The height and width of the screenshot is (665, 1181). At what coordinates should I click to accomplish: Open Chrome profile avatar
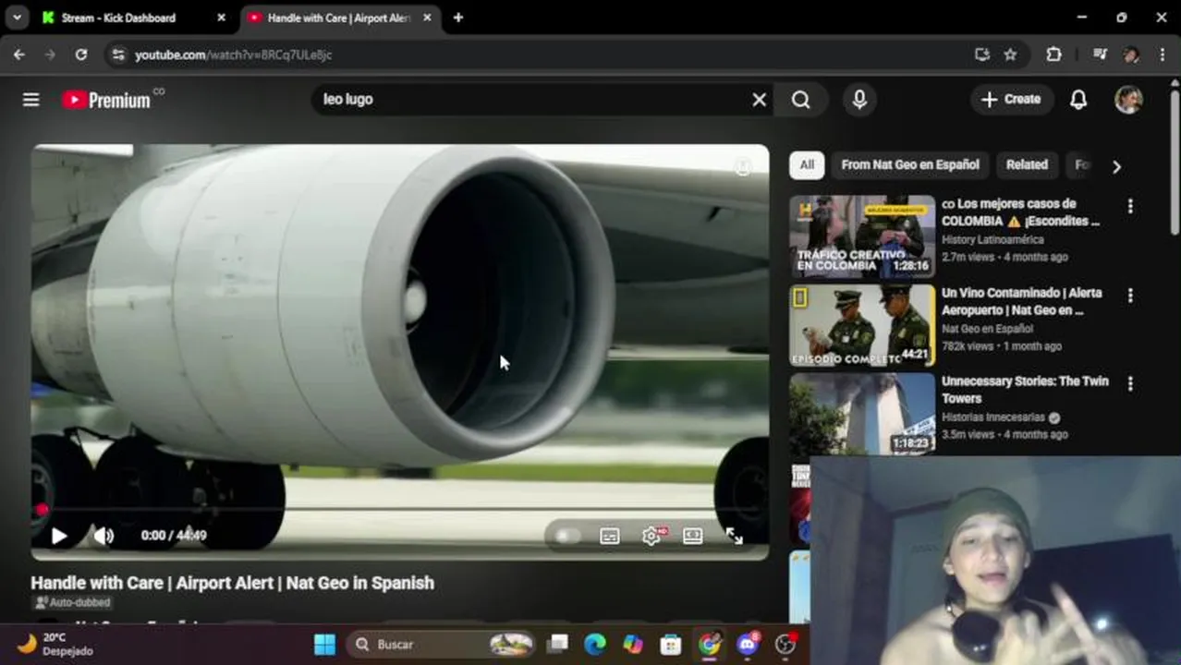pos(1131,55)
